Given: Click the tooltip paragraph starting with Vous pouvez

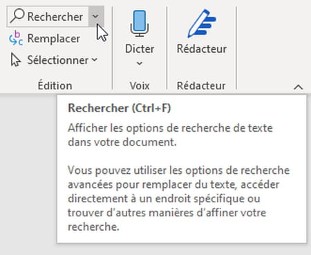Looking at the screenshot, I should coord(178,199).
